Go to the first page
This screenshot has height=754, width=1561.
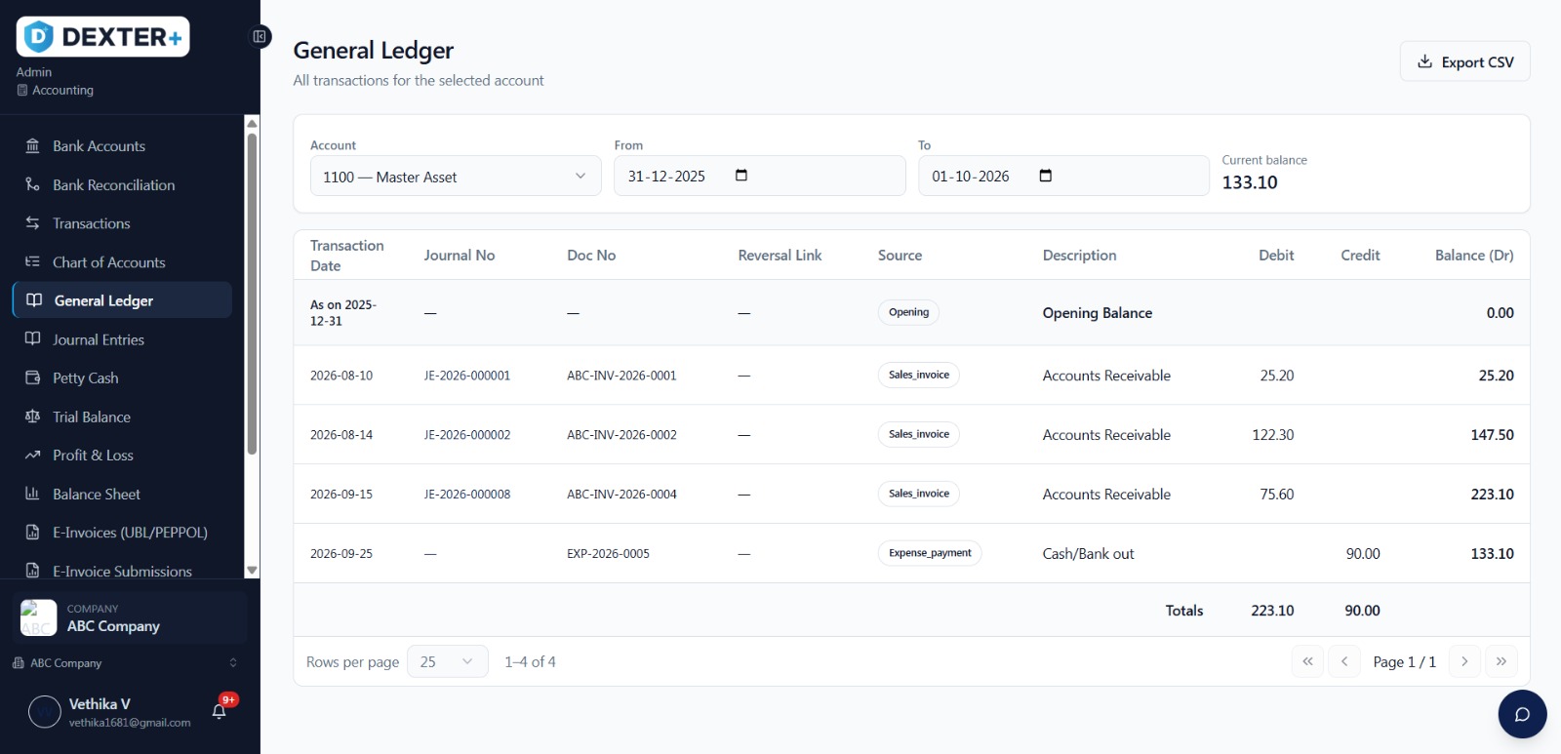tap(1307, 661)
